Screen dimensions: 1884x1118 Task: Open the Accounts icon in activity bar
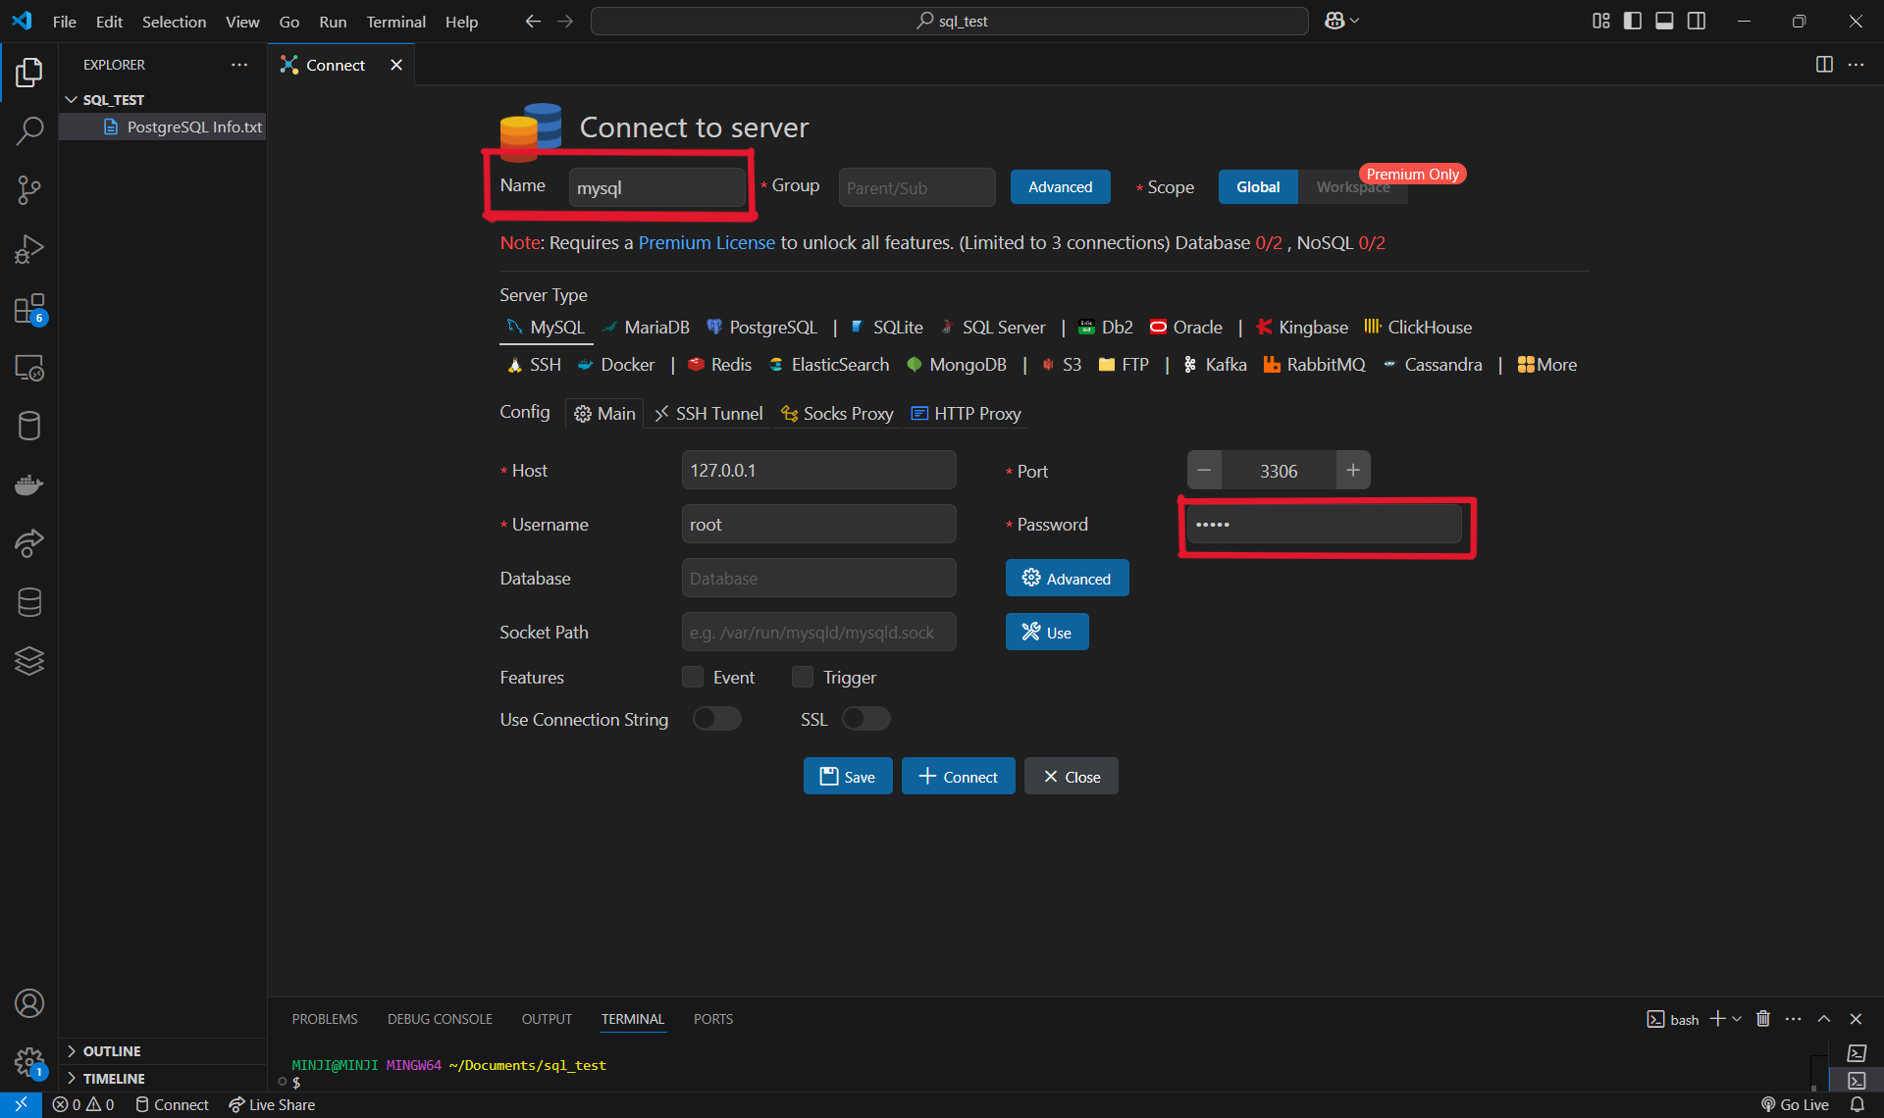[x=29, y=1003]
